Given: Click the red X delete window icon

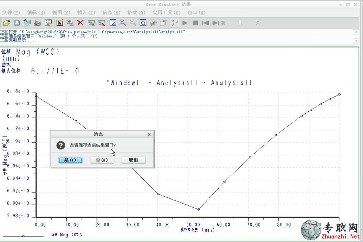Looking at the screenshot, I should click(x=80, y=23).
